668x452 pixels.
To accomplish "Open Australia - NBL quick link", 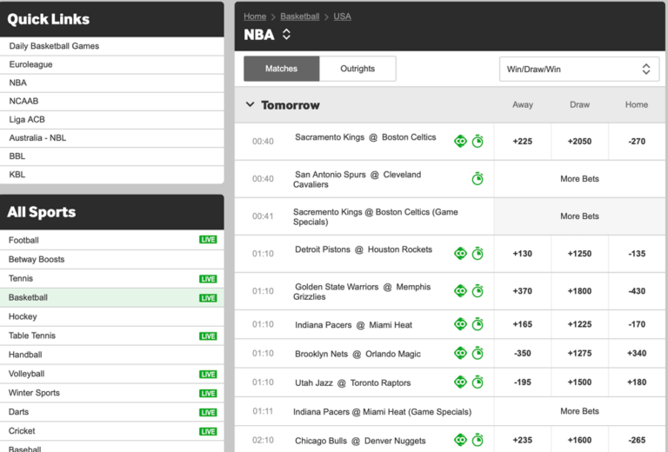I will click(111, 137).
